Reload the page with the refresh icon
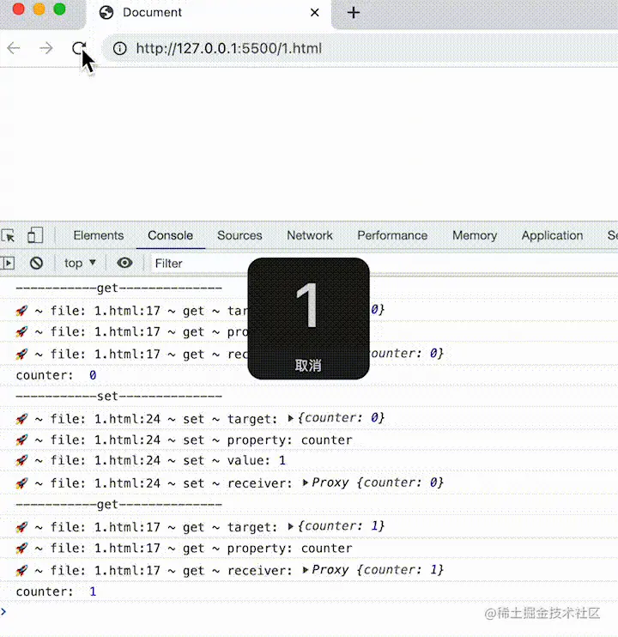Image resolution: width=618 pixels, height=637 pixels. (x=79, y=48)
